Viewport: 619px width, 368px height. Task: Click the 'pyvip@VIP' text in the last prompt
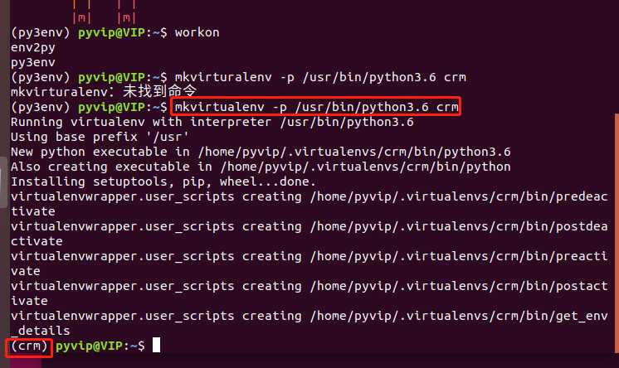(x=89, y=346)
